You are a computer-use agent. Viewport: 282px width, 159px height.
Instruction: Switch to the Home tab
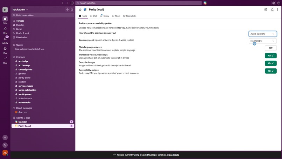pos(83,16)
